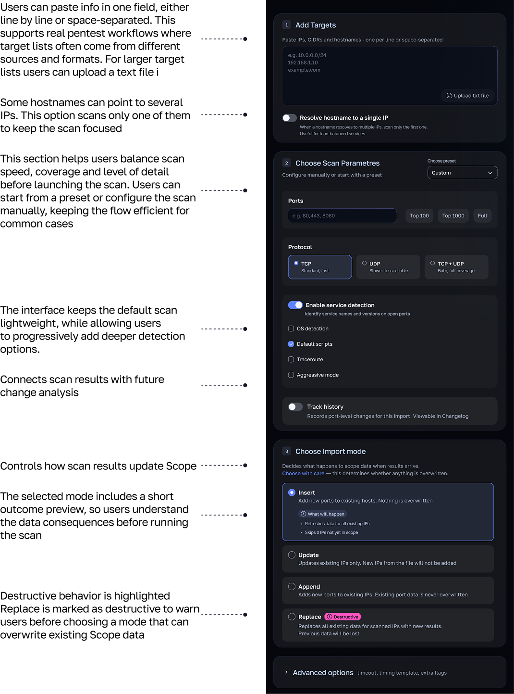Viewport: 514px width, 694px height.
Task: Click the Choose with care link
Action: (x=303, y=473)
